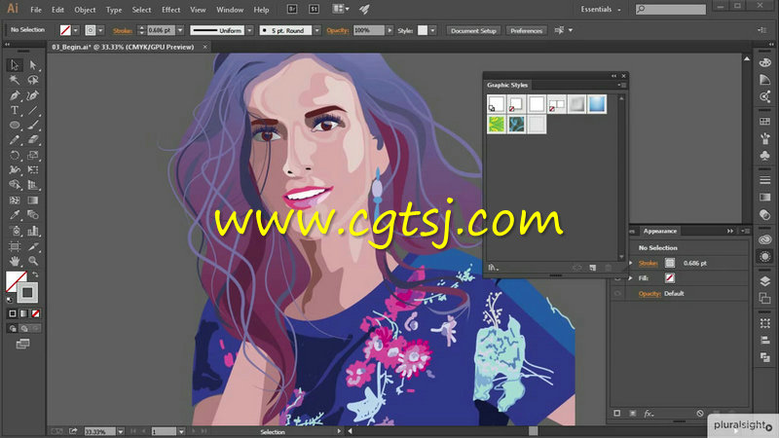The image size is (779, 438).
Task: Open the Window menu
Action: (x=230, y=10)
